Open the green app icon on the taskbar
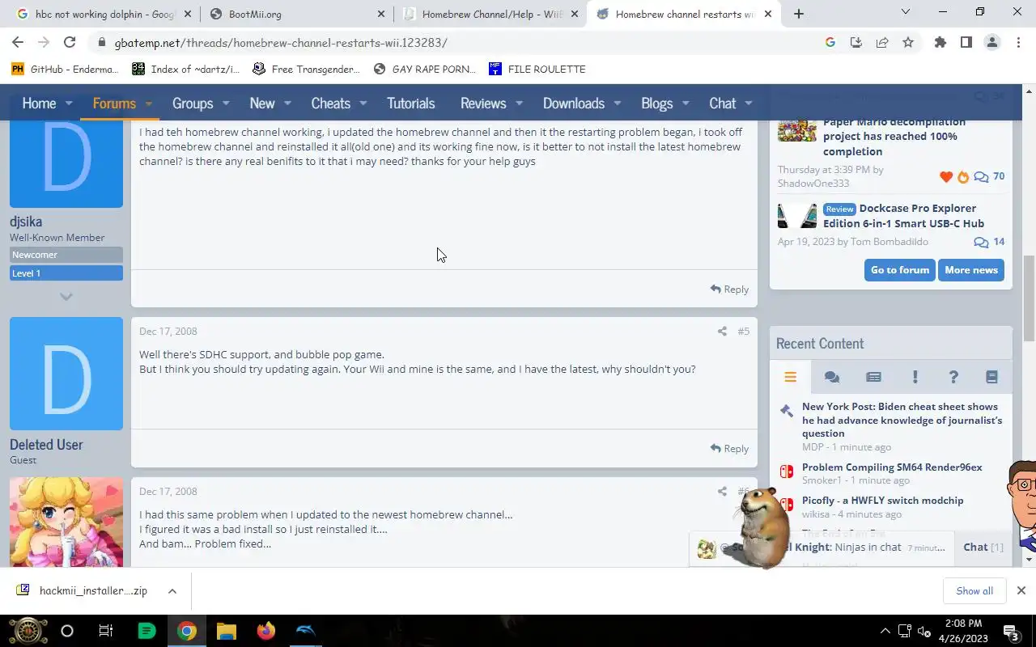 [146, 631]
